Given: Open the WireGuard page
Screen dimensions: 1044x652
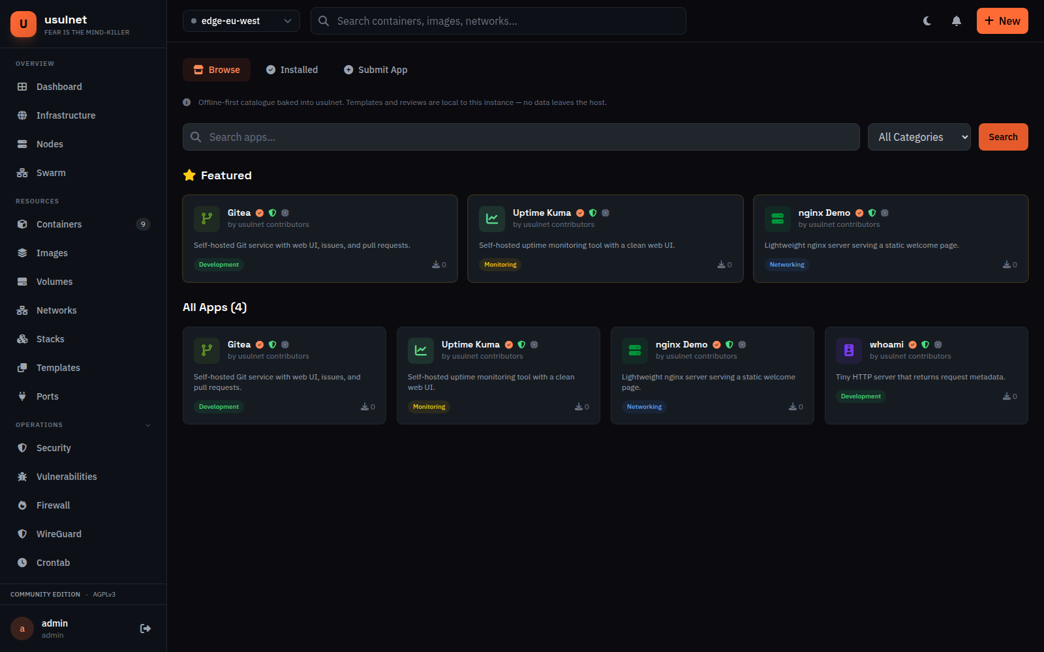Looking at the screenshot, I should point(83,534).
